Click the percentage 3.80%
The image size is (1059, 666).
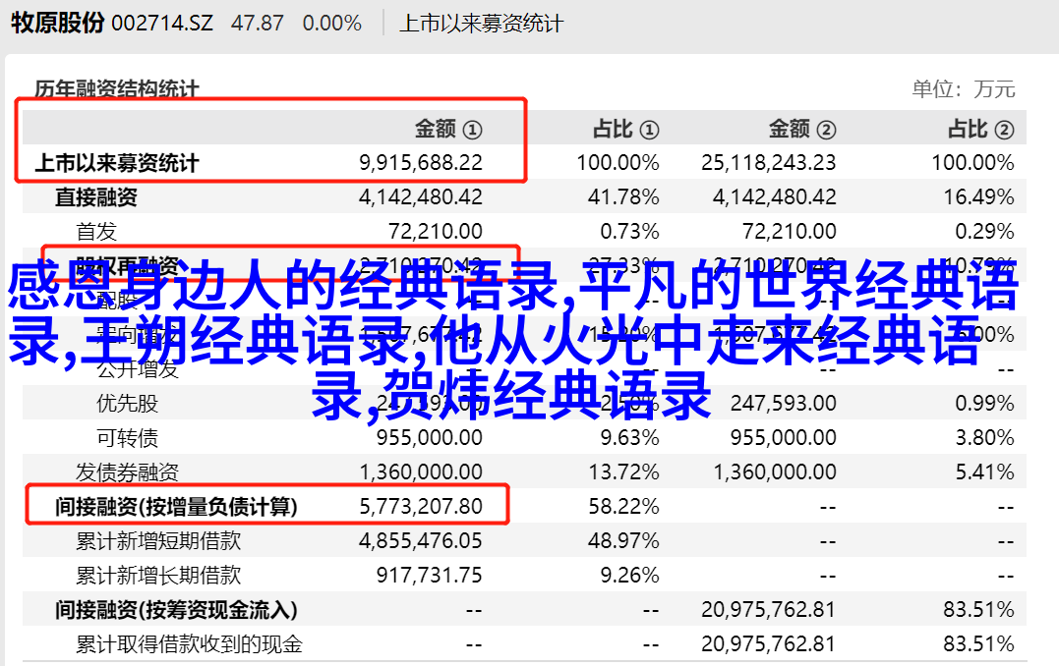(x=984, y=438)
